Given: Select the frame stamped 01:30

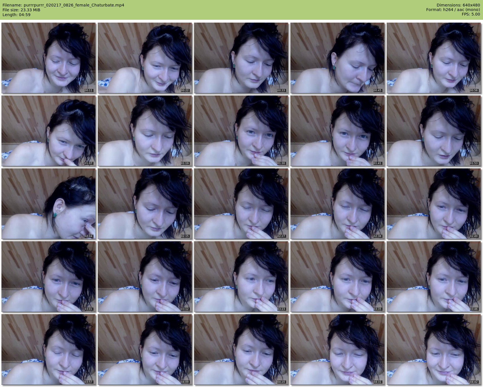Looking at the screenshot, I should (x=241, y=131).
